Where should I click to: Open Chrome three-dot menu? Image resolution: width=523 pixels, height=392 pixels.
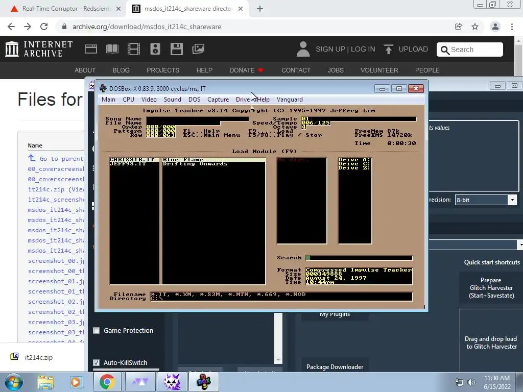(x=512, y=27)
